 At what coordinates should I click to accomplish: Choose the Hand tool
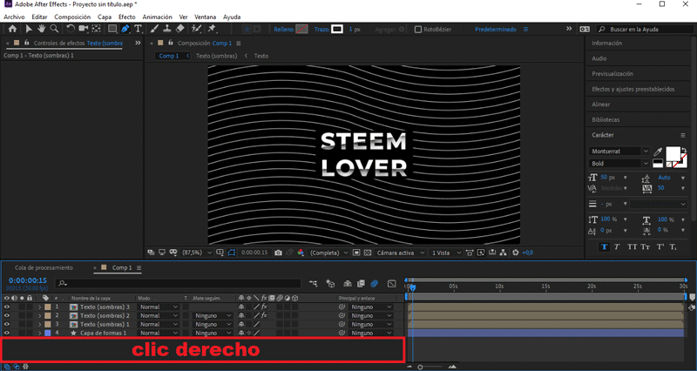(41, 29)
